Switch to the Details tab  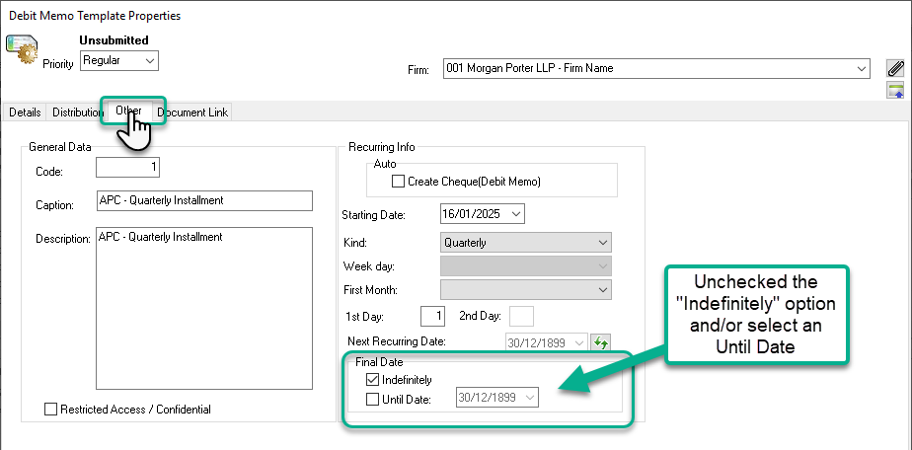pos(25,112)
